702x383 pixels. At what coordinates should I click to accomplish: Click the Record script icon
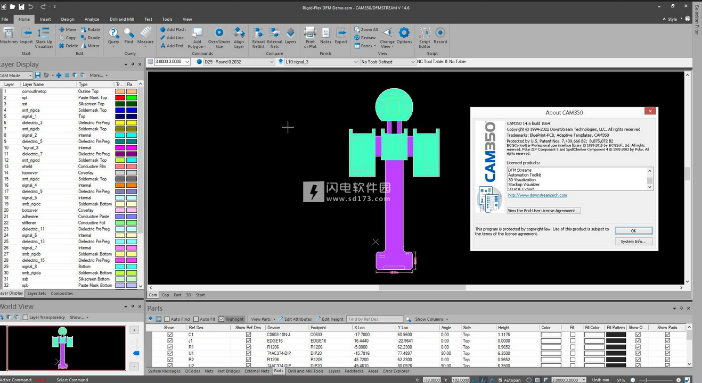(x=440, y=36)
